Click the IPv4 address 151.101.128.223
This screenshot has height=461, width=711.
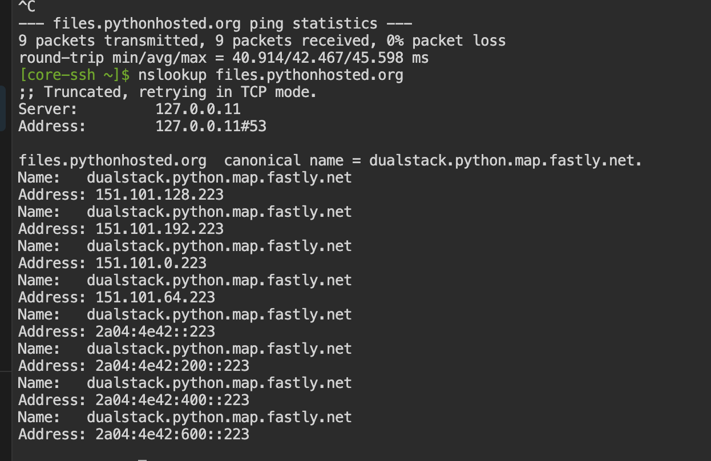click(x=159, y=195)
